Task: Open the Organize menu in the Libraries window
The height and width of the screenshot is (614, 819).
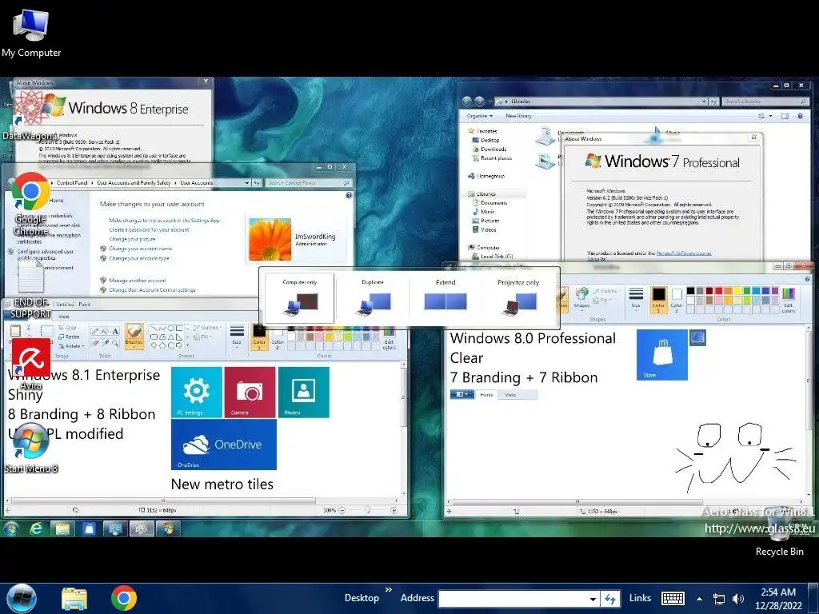Action: (x=480, y=116)
